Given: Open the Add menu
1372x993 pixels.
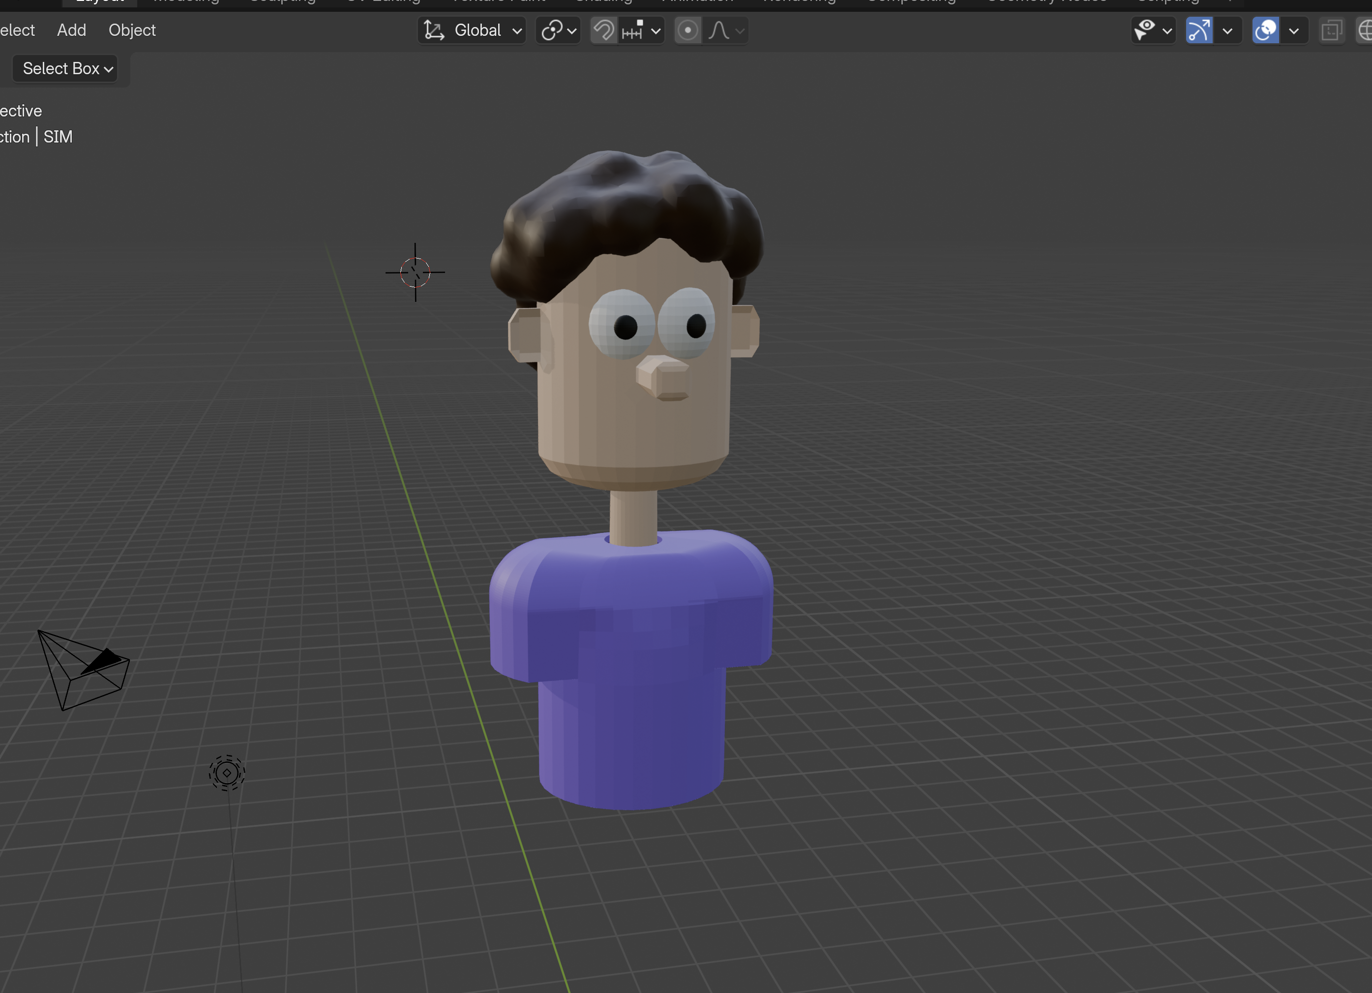Looking at the screenshot, I should [71, 30].
